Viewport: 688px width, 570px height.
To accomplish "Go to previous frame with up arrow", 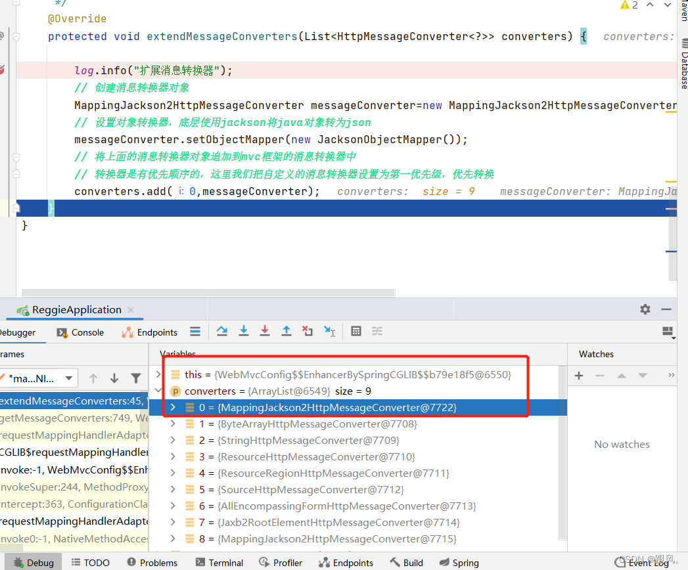I will (x=93, y=378).
